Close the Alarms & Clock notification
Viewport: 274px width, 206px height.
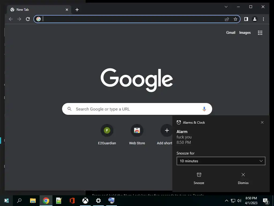pyautogui.click(x=262, y=122)
